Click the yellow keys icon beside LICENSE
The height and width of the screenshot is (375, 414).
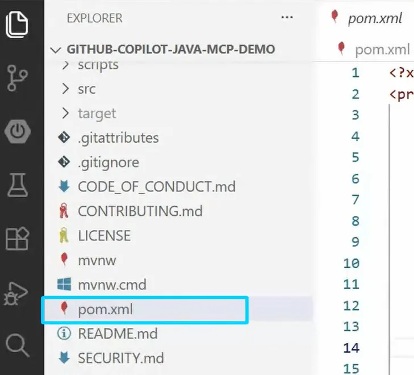(64, 235)
